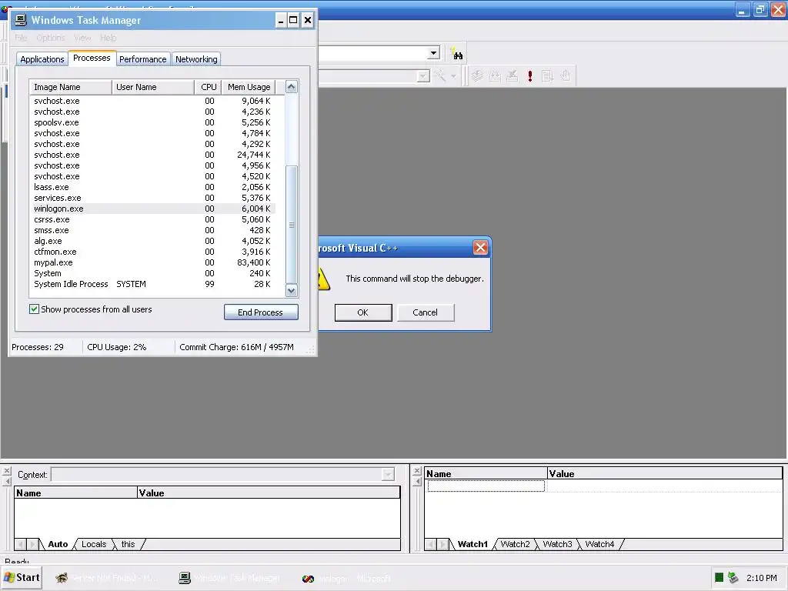The image size is (788, 591).
Task: Switch to the Auto variables tab
Action: click(58, 544)
